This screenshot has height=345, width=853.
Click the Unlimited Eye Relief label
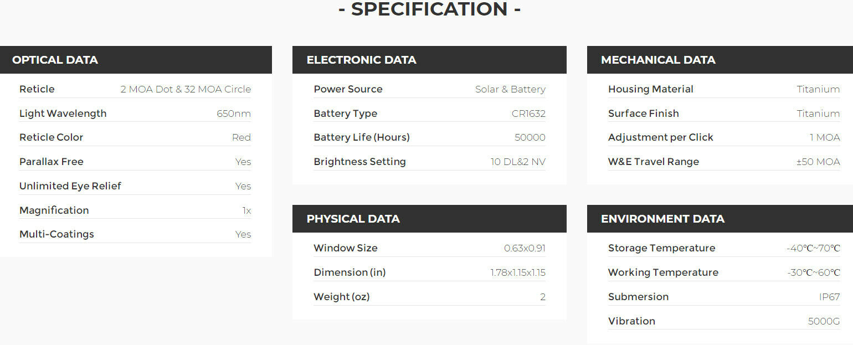coord(70,186)
